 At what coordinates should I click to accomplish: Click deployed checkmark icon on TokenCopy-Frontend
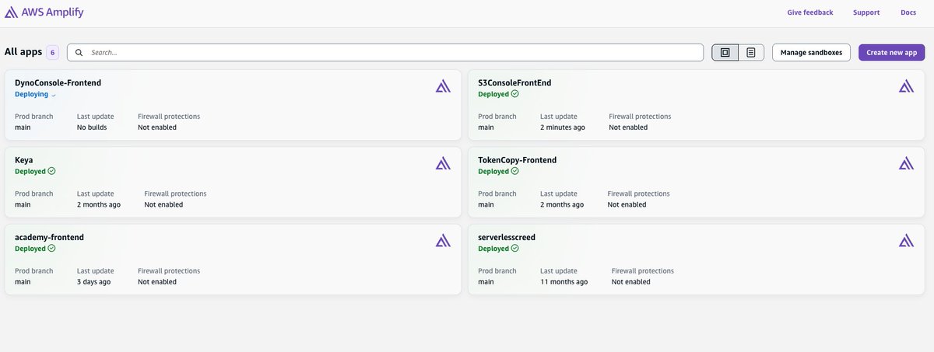tap(514, 171)
